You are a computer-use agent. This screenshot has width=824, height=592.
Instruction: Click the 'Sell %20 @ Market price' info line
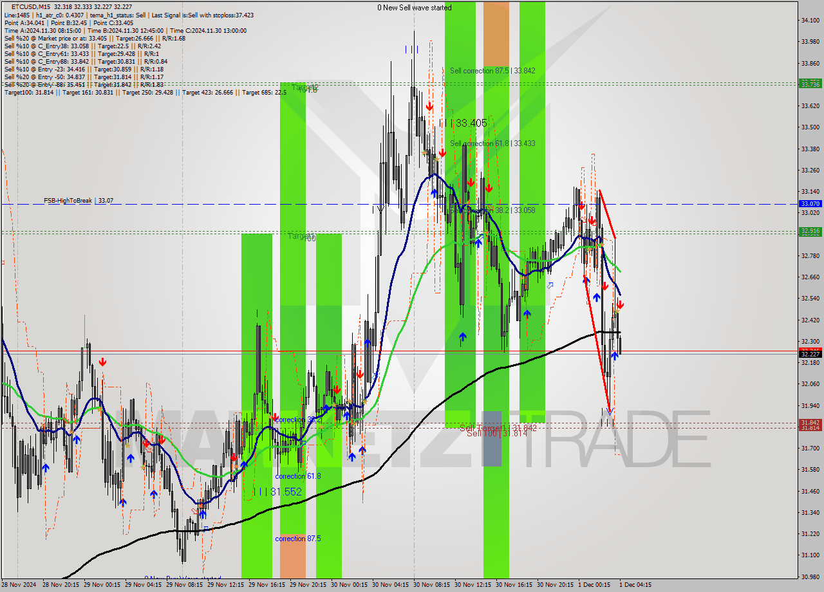pyautogui.click(x=95, y=38)
